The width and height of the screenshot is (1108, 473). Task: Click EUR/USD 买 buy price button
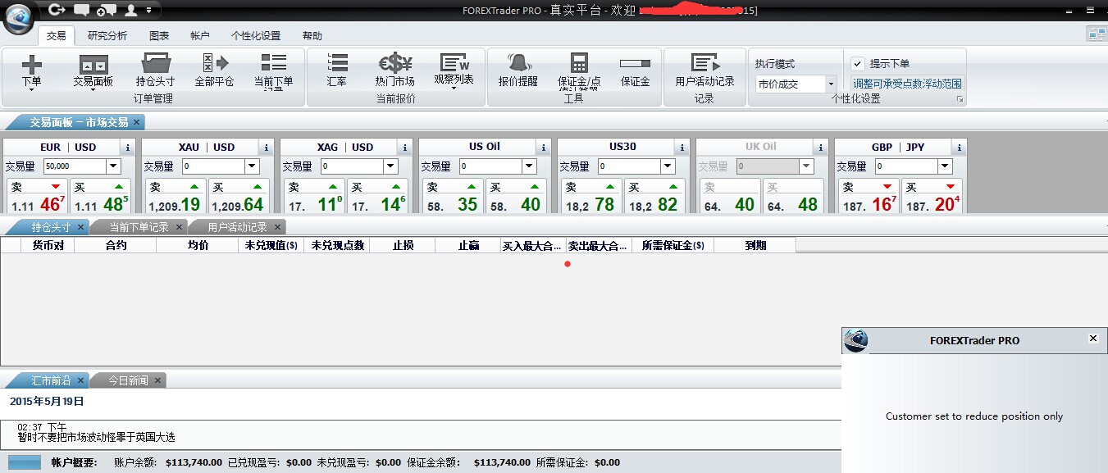[100, 197]
